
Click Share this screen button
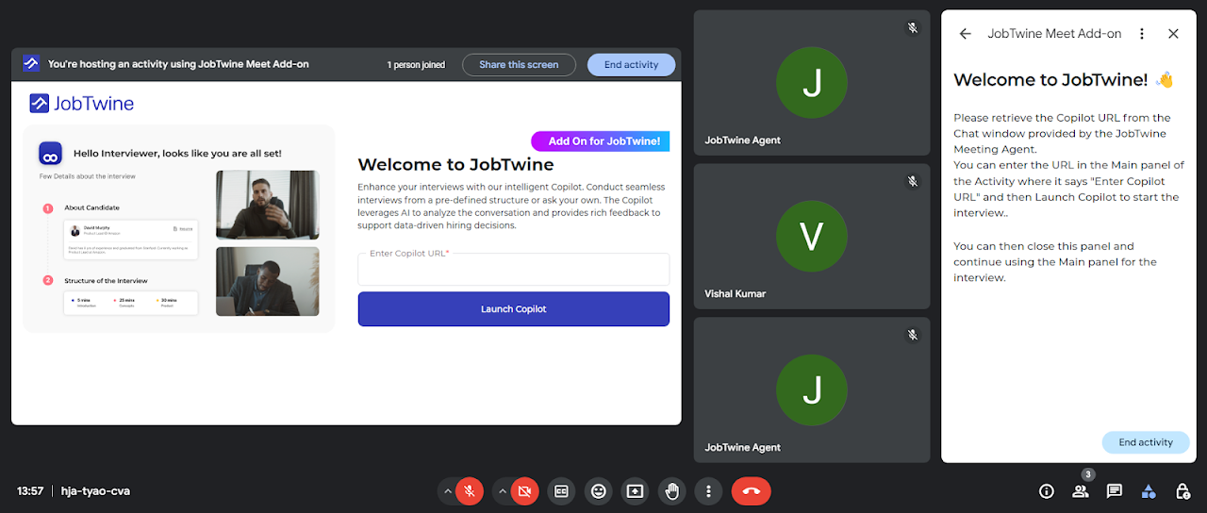pyautogui.click(x=519, y=65)
